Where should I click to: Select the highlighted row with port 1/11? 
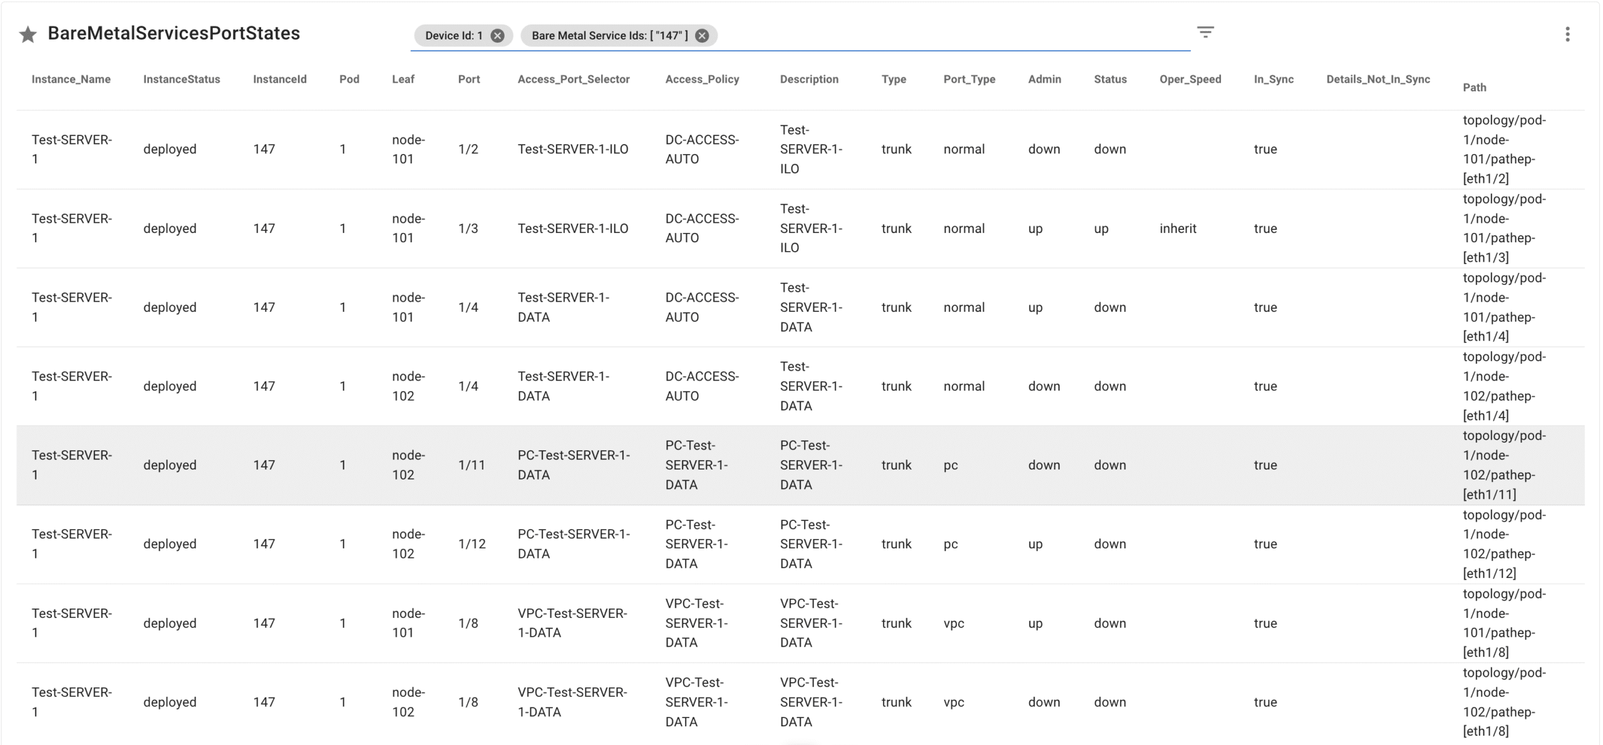(x=471, y=465)
